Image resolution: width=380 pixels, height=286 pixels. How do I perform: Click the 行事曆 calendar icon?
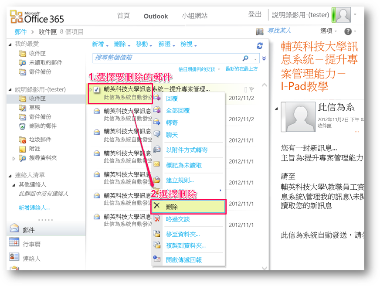pyautogui.click(x=14, y=242)
